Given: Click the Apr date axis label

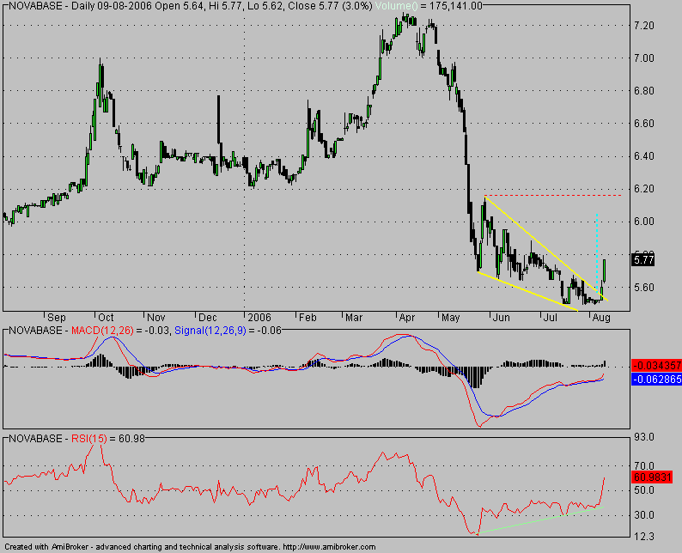Looking at the screenshot, I should click(x=406, y=318).
